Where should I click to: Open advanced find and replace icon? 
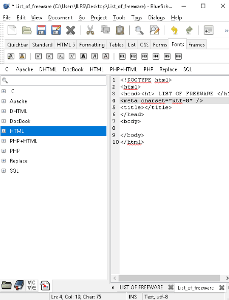tap(155, 30)
